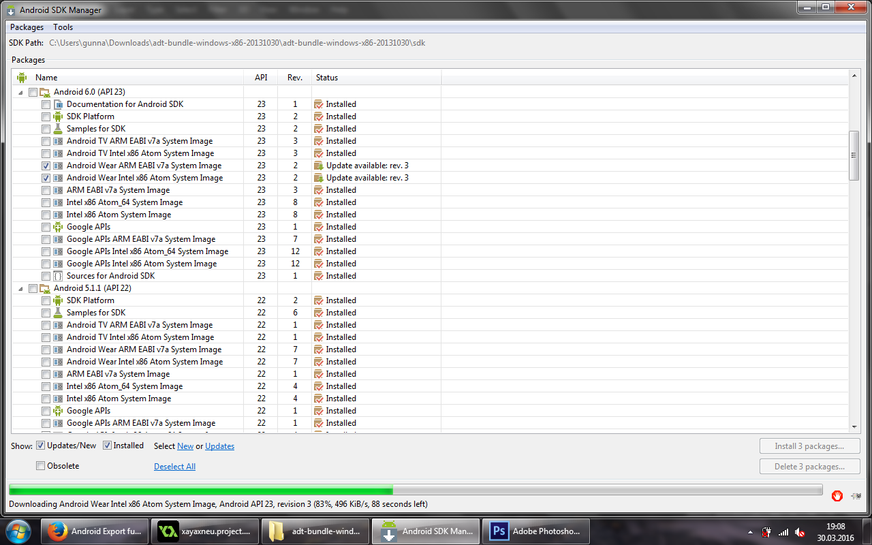Open Firefox from the taskbar
Viewport: 872px width, 545px height.
(x=94, y=531)
